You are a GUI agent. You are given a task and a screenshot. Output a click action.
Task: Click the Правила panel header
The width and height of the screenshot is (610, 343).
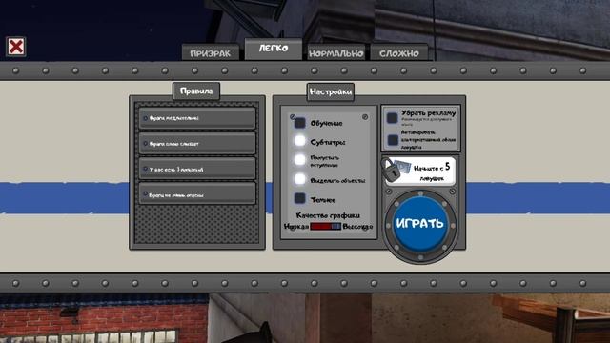point(196,91)
